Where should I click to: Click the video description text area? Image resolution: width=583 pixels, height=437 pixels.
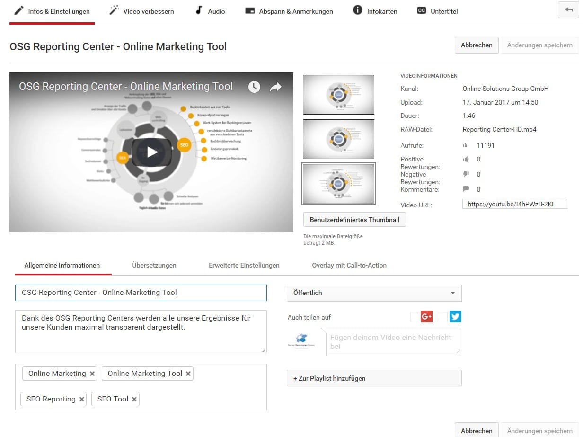[141, 331]
